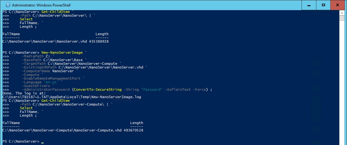347x145 pixels.
Task: Maximize the PowerShell window
Action: pos(323,5)
